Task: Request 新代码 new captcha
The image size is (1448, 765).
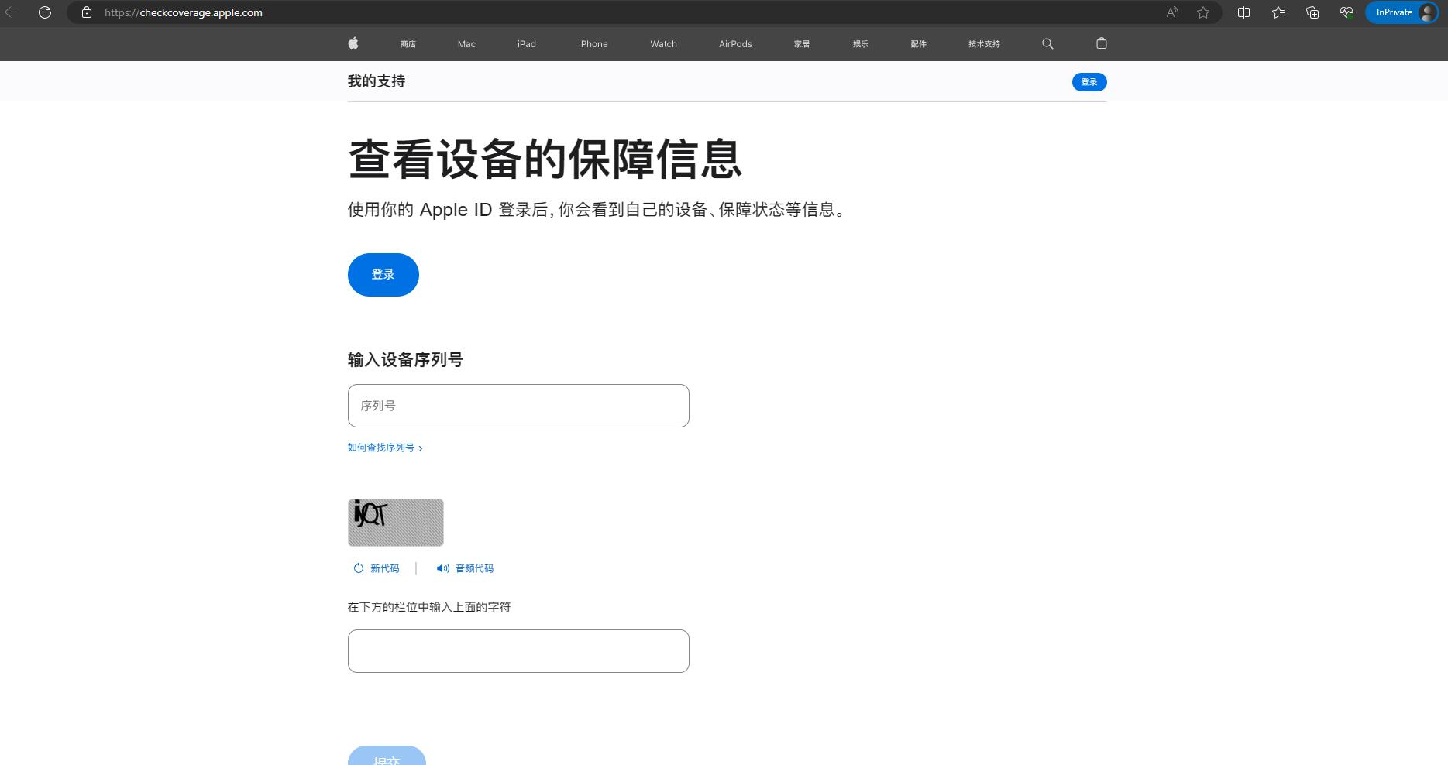Action: coord(385,568)
